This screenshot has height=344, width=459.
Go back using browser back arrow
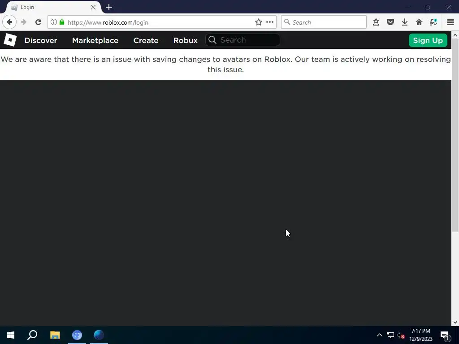pos(9,22)
